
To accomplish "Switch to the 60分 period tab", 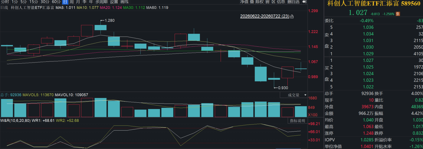I will [56, 2].
